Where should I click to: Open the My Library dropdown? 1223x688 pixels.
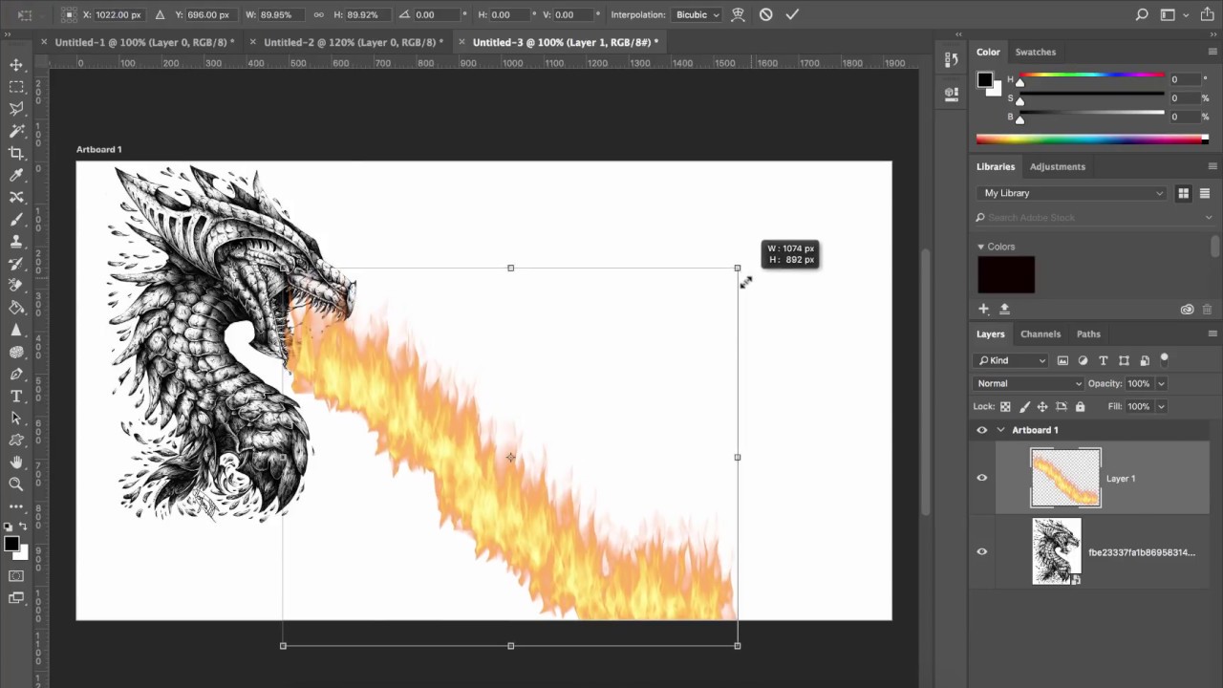(x=1073, y=193)
